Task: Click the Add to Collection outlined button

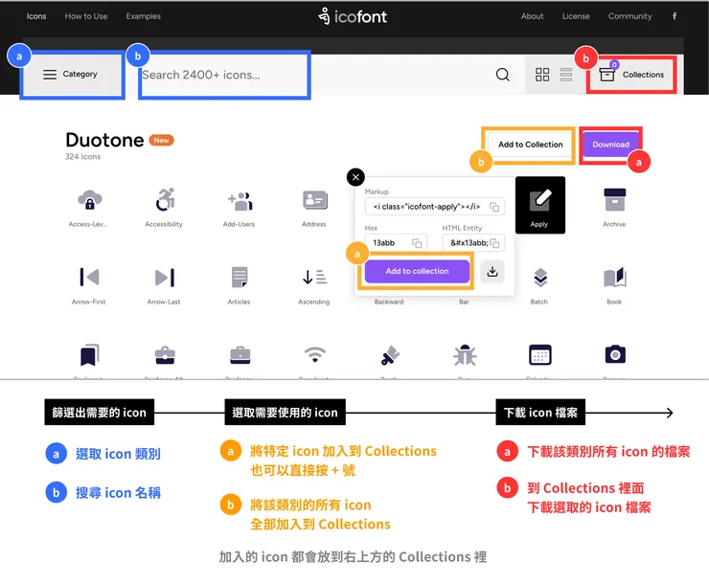Action: (x=531, y=145)
